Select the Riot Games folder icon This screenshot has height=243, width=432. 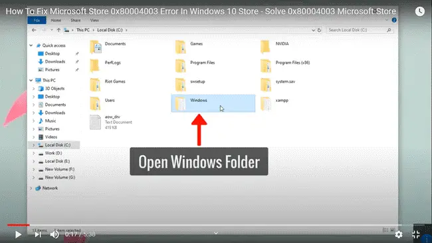pyautogui.click(x=95, y=85)
